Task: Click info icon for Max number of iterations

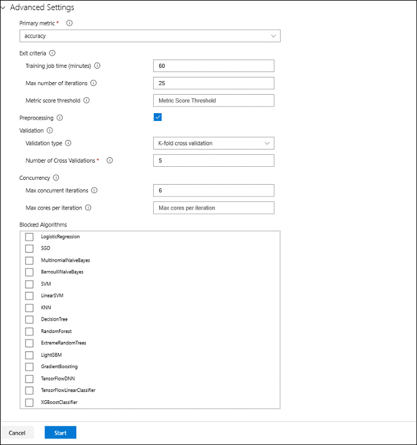Action: (94, 83)
